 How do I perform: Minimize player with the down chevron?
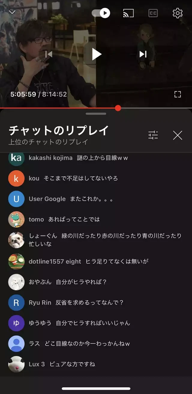pos(12,12)
